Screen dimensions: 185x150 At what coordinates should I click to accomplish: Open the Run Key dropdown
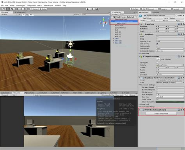tap(170, 97)
